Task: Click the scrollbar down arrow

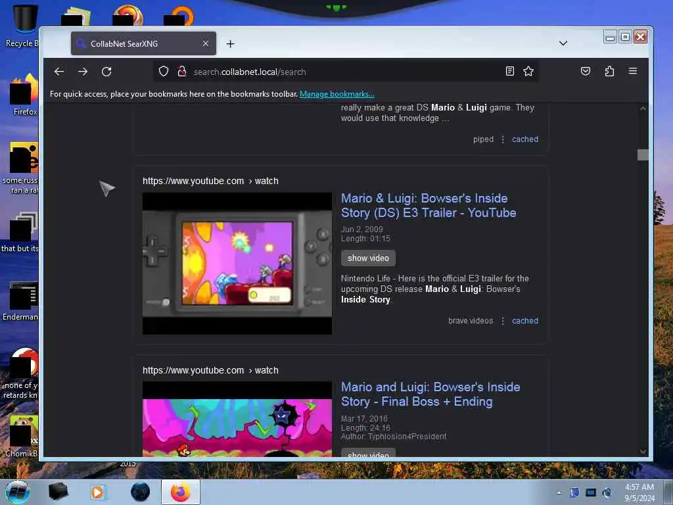Action: [643, 451]
